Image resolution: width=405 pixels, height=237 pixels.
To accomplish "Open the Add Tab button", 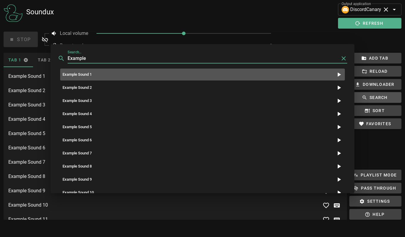I will tap(378, 58).
